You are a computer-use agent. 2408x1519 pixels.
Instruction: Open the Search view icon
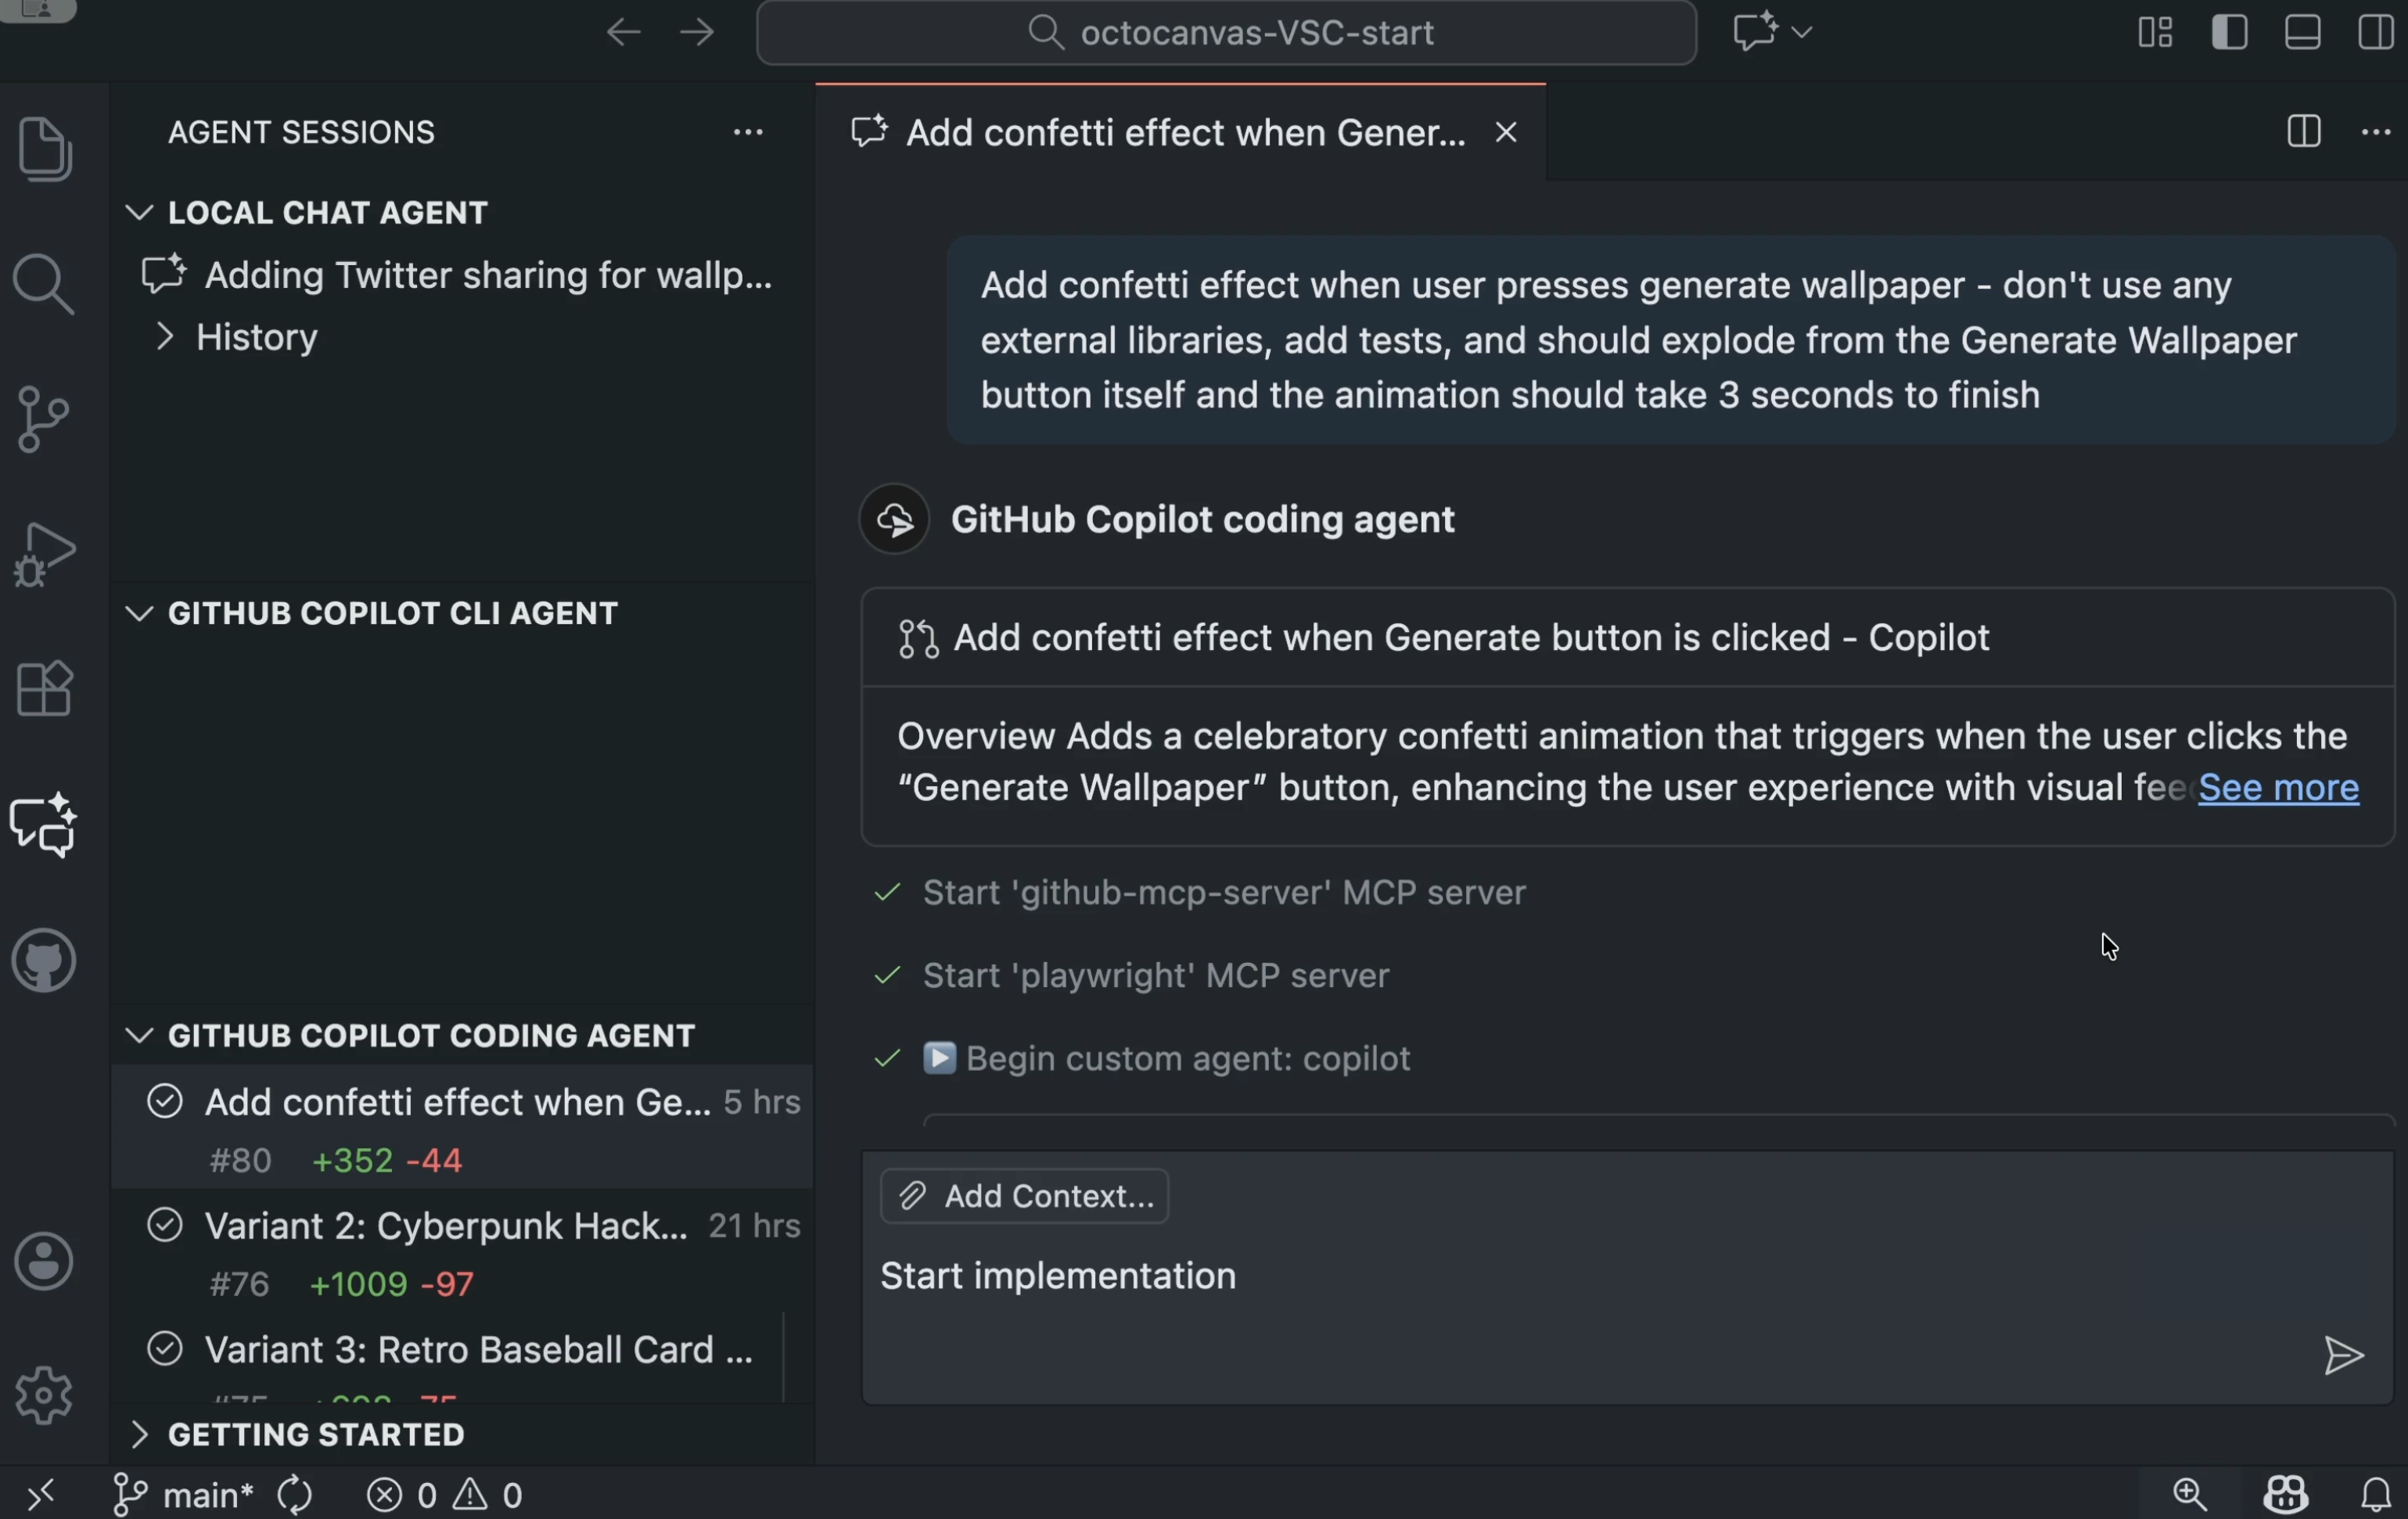click(x=43, y=284)
